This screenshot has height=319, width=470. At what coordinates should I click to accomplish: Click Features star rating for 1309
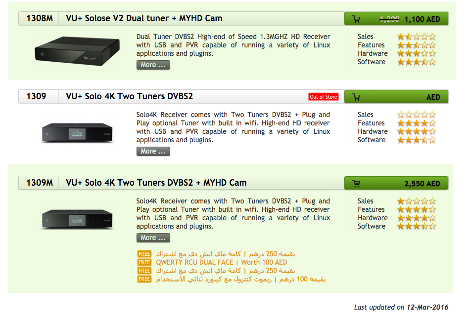pyautogui.click(x=417, y=123)
